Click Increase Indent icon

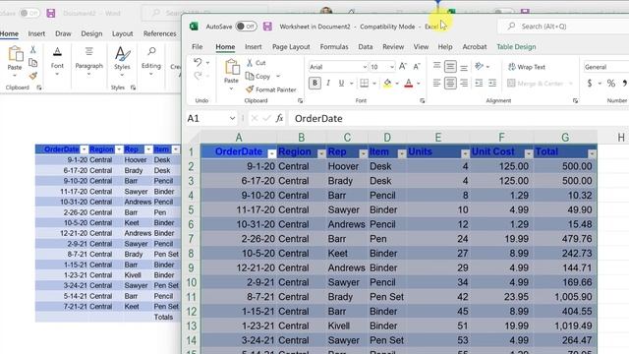[492, 83]
